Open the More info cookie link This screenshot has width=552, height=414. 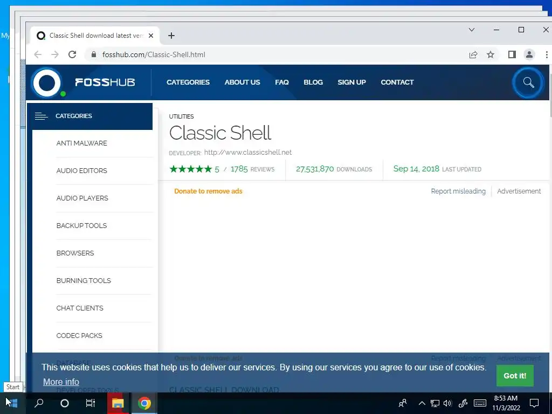click(61, 382)
